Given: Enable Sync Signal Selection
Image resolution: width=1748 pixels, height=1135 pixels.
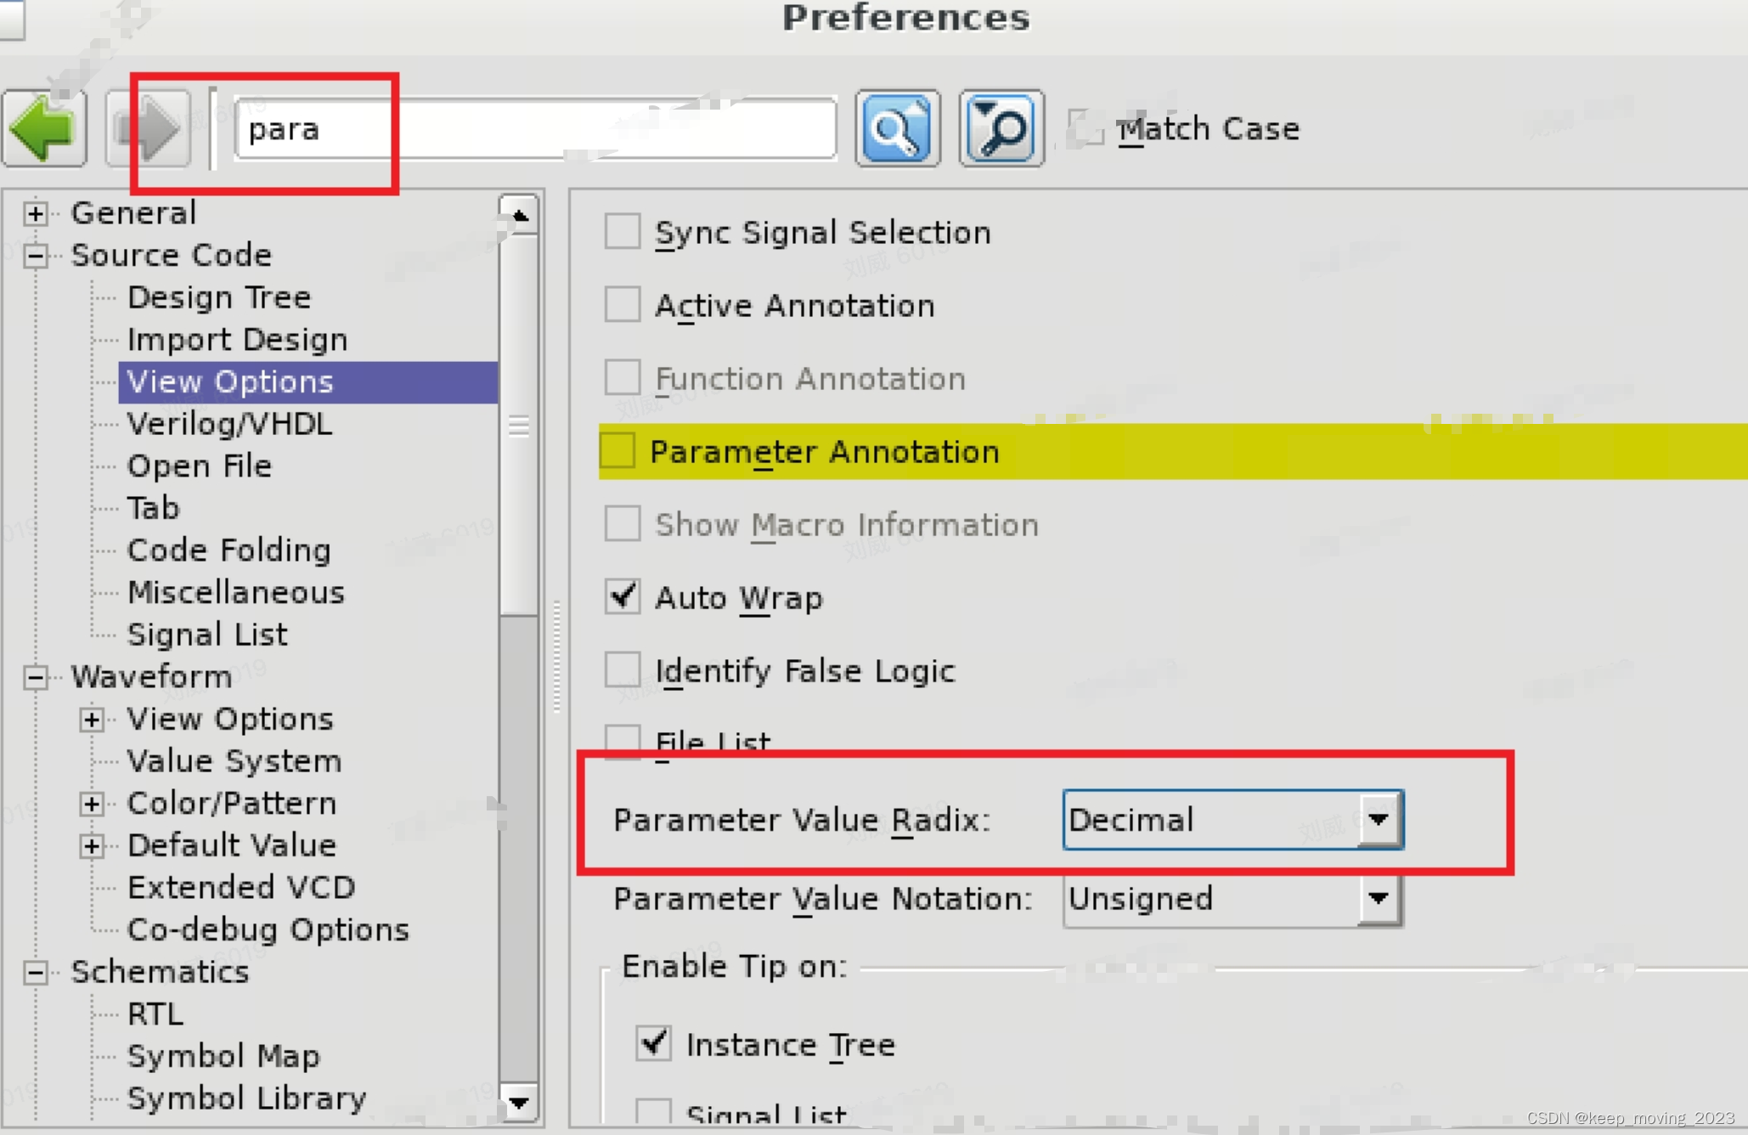Looking at the screenshot, I should click(x=623, y=231).
